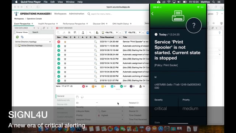Open the View Explorer header dropdown arrow
This screenshot has height=133, width=236.
[x=34, y=28]
